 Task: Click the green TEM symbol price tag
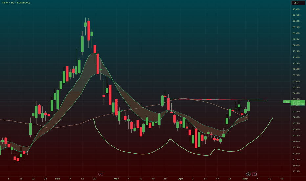pos(287,102)
